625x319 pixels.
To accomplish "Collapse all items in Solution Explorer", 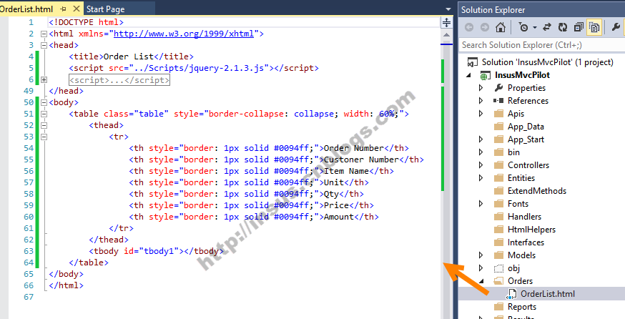I will coord(579,27).
